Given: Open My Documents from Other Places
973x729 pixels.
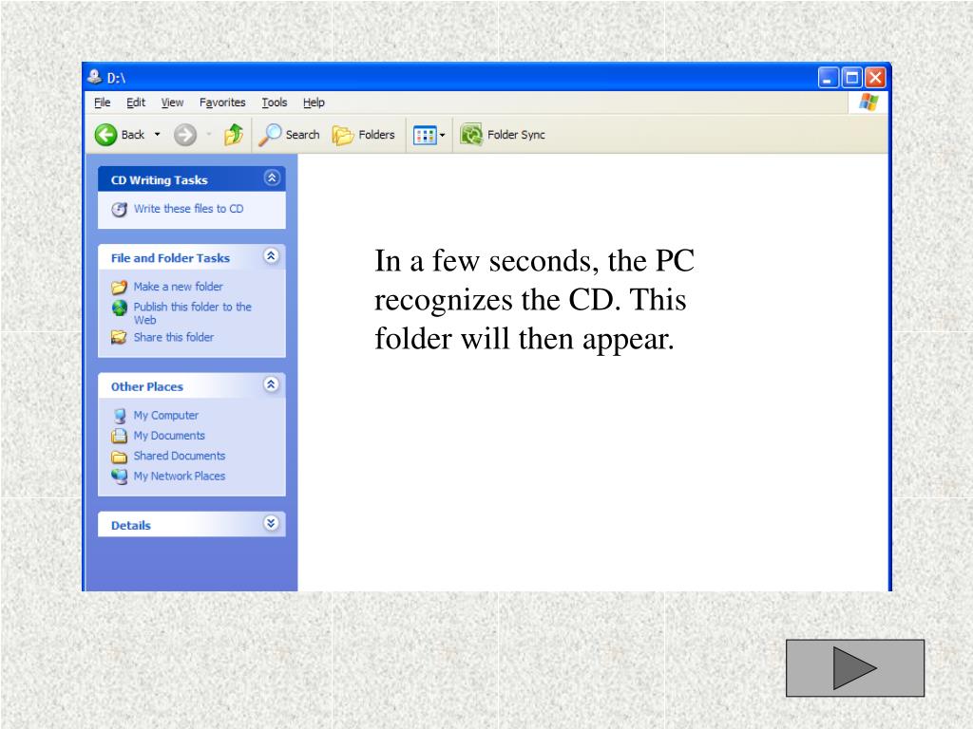Looking at the screenshot, I should pyautogui.click(x=169, y=436).
